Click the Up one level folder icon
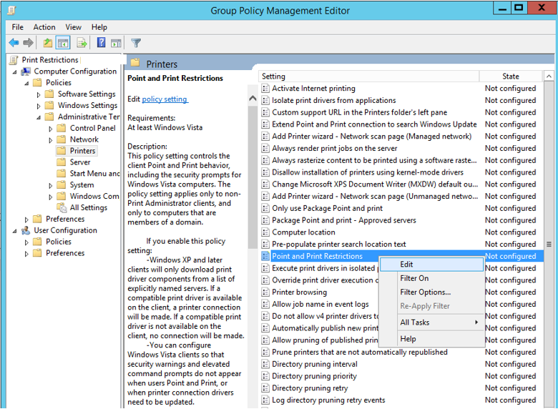Image resolution: width=558 pixels, height=409 pixels. [47, 43]
